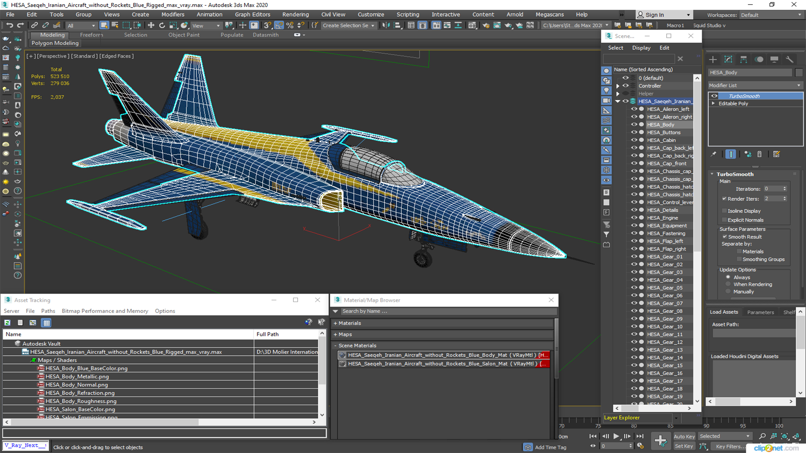Click Time Configuration clock icon

(640, 446)
